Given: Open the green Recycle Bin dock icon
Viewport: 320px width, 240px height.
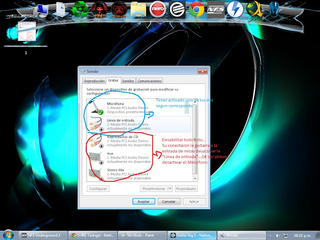Looking at the screenshot, I should [x=80, y=9].
